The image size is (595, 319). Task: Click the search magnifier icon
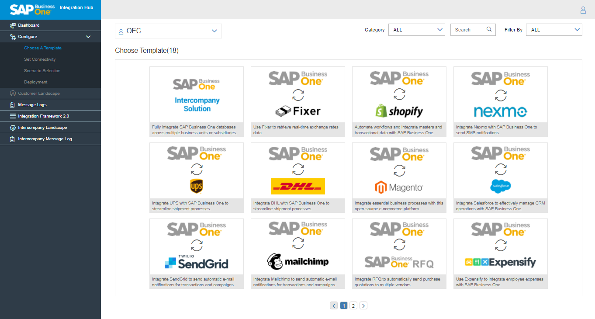[x=489, y=30]
